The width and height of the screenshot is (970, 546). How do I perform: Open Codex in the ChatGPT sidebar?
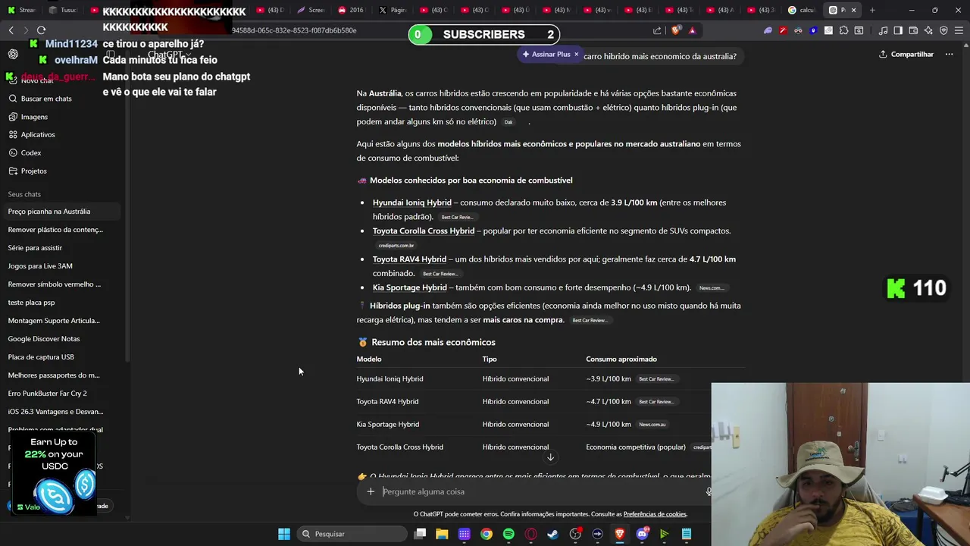[x=31, y=152]
